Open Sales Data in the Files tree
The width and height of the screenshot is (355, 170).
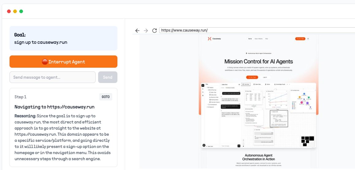point(214,95)
